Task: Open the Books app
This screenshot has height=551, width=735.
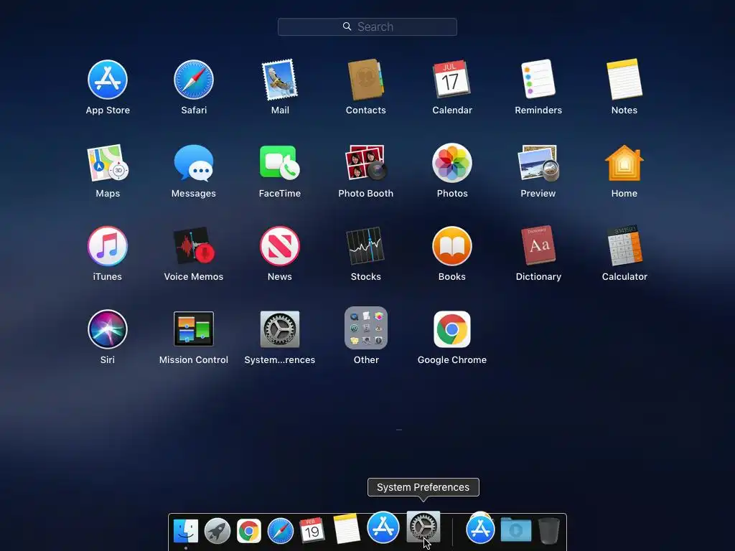Action: (452, 246)
